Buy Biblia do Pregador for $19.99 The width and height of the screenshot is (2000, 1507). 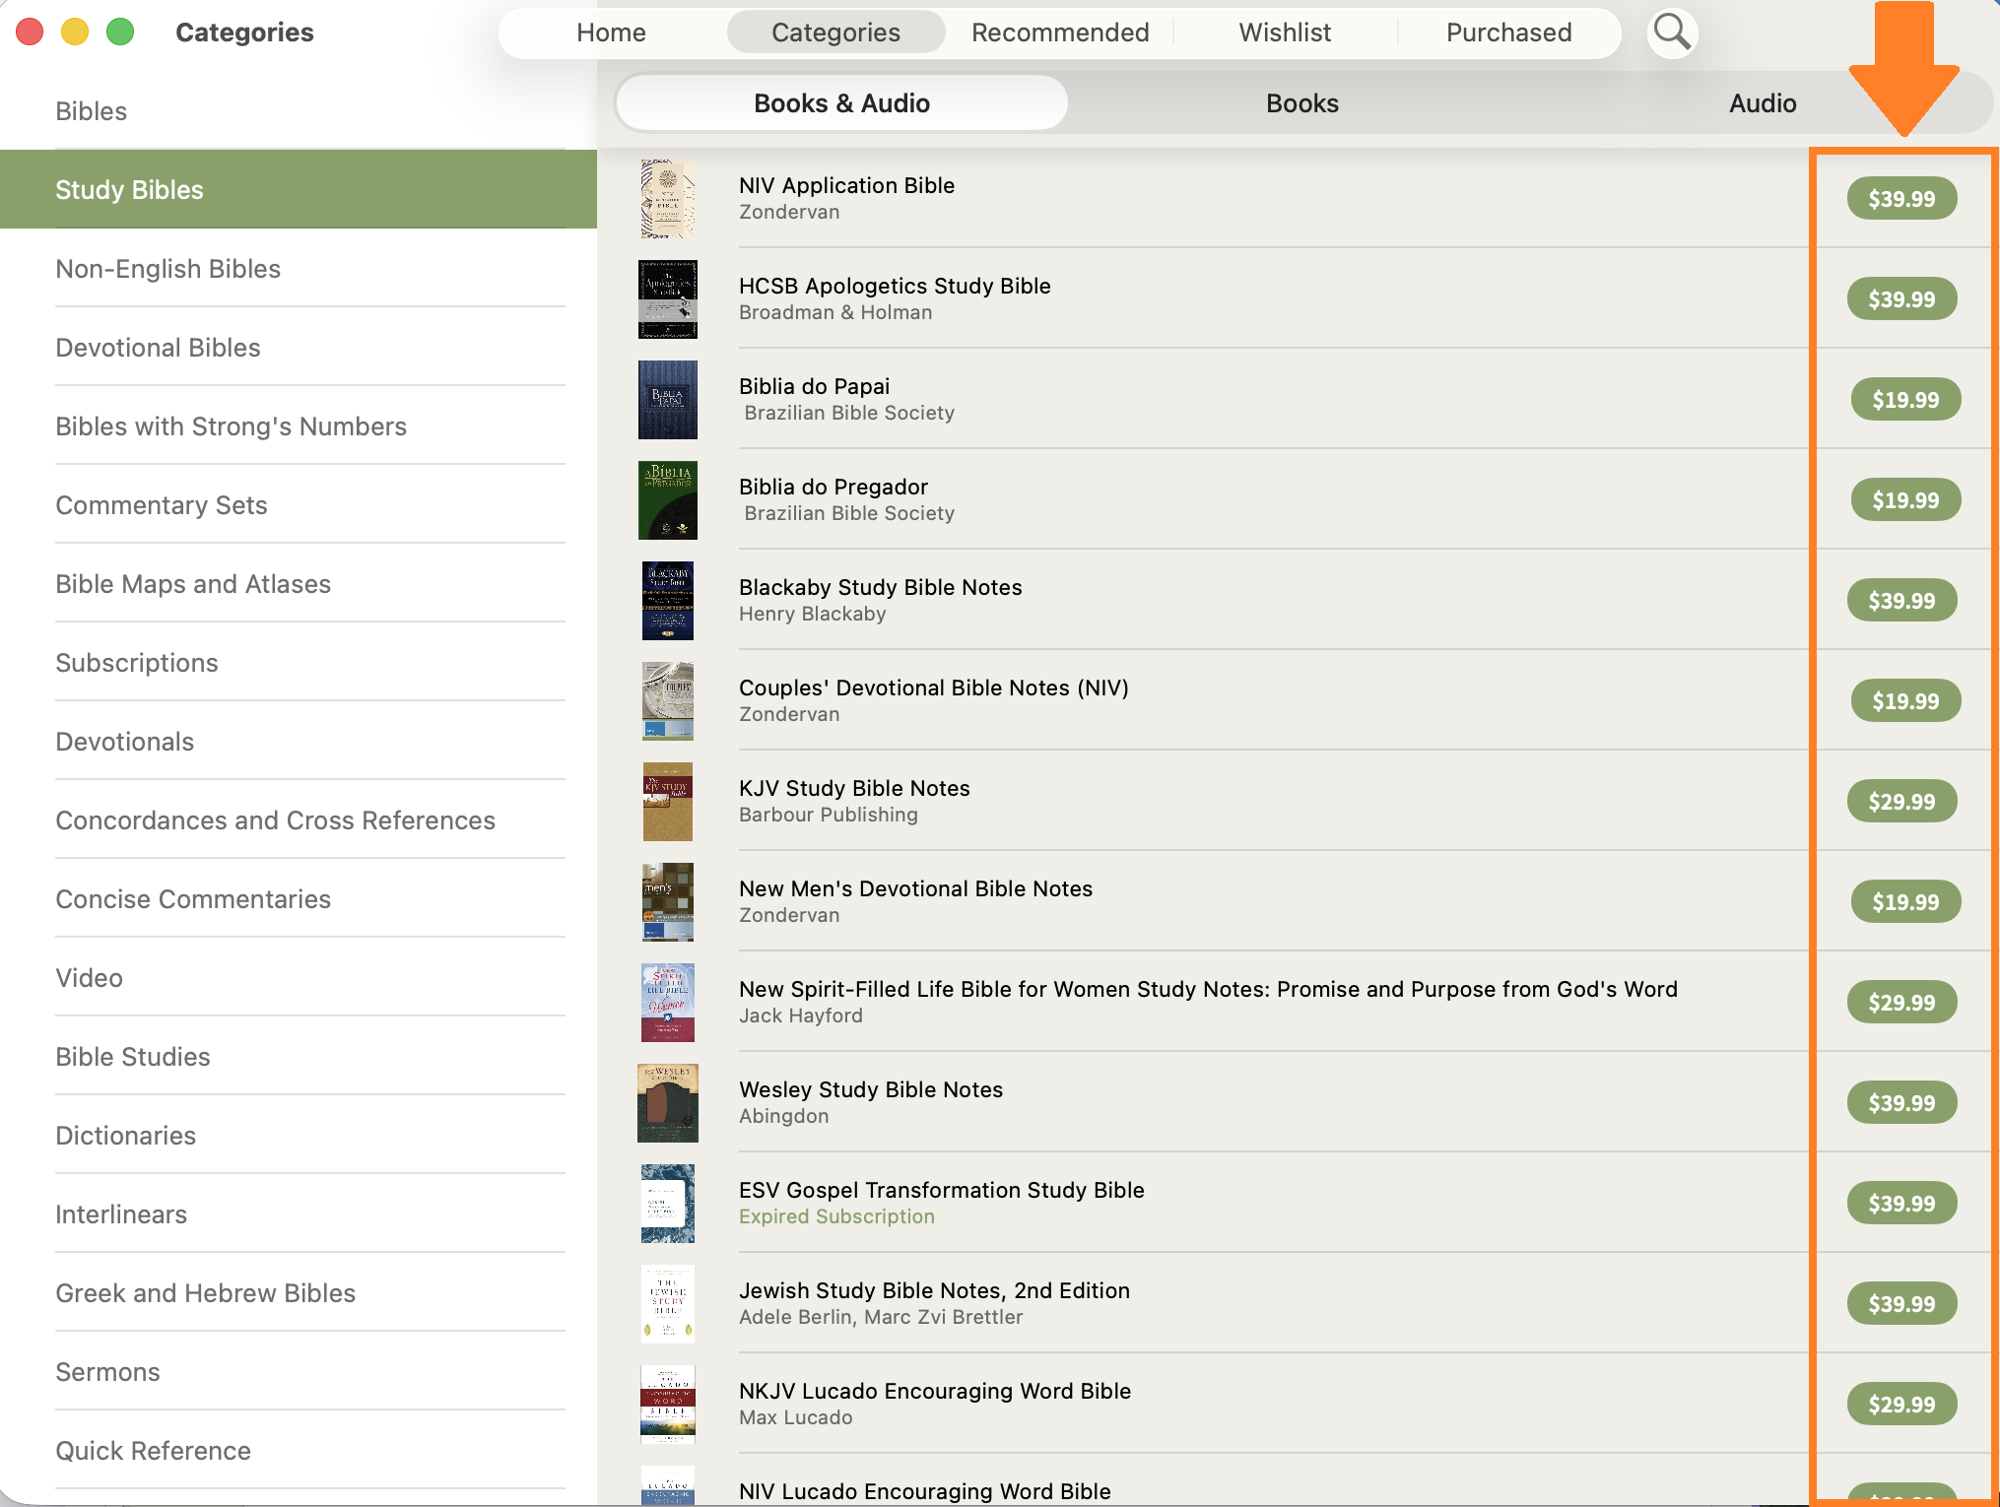point(1905,500)
